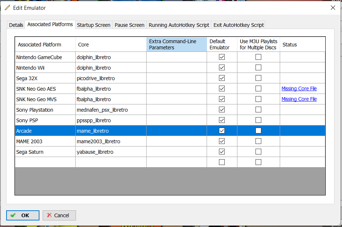This screenshot has height=227, width=342.
Task: Select the Sony PSP platform cell
Action: pyautogui.click(x=45, y=120)
